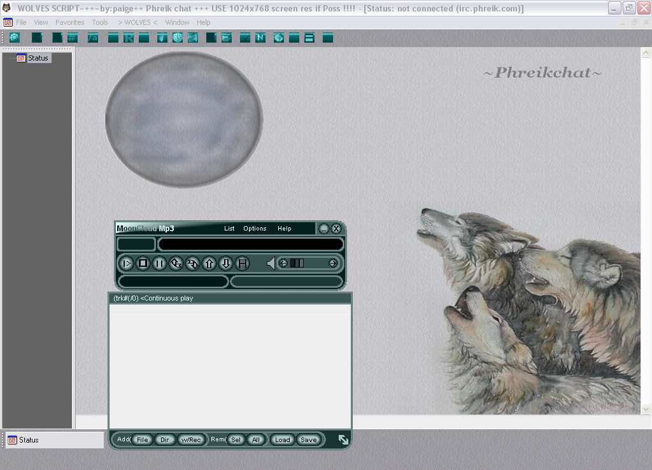The height and width of the screenshot is (470, 652).
Task: Toggle the playlist view button in MoonCloud Mp3
Action: point(243,263)
